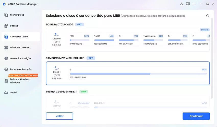Click the Nova versão do Windows badge
Viewport: 217px width, 127px height.
(23, 75)
